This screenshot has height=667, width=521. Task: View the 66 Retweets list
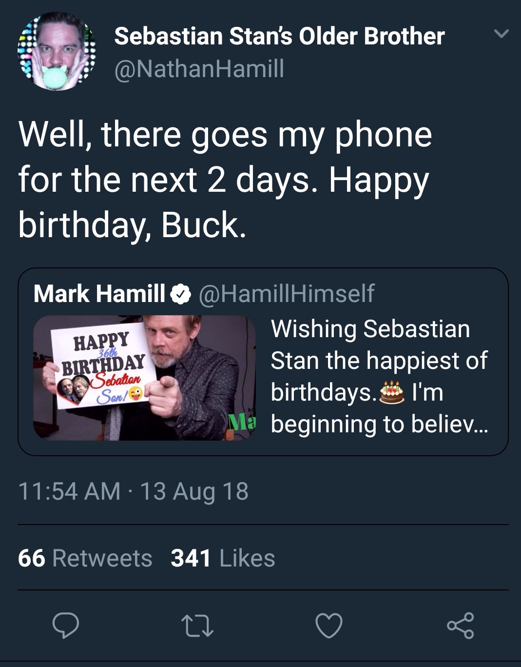(x=85, y=558)
